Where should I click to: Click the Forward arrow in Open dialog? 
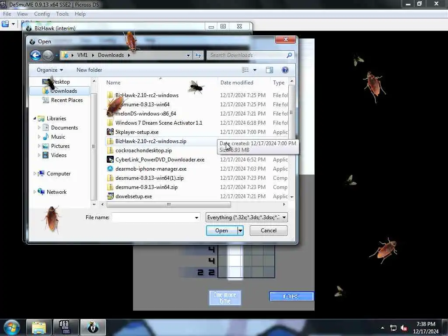(48, 55)
